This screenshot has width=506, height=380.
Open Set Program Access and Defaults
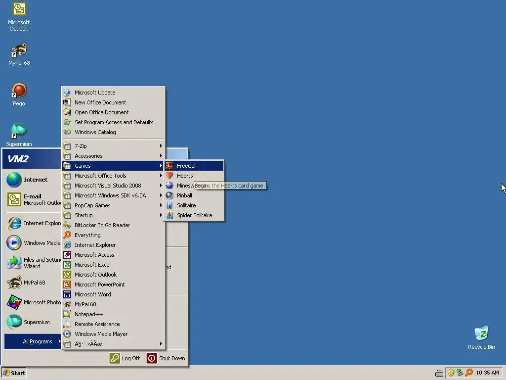113,122
